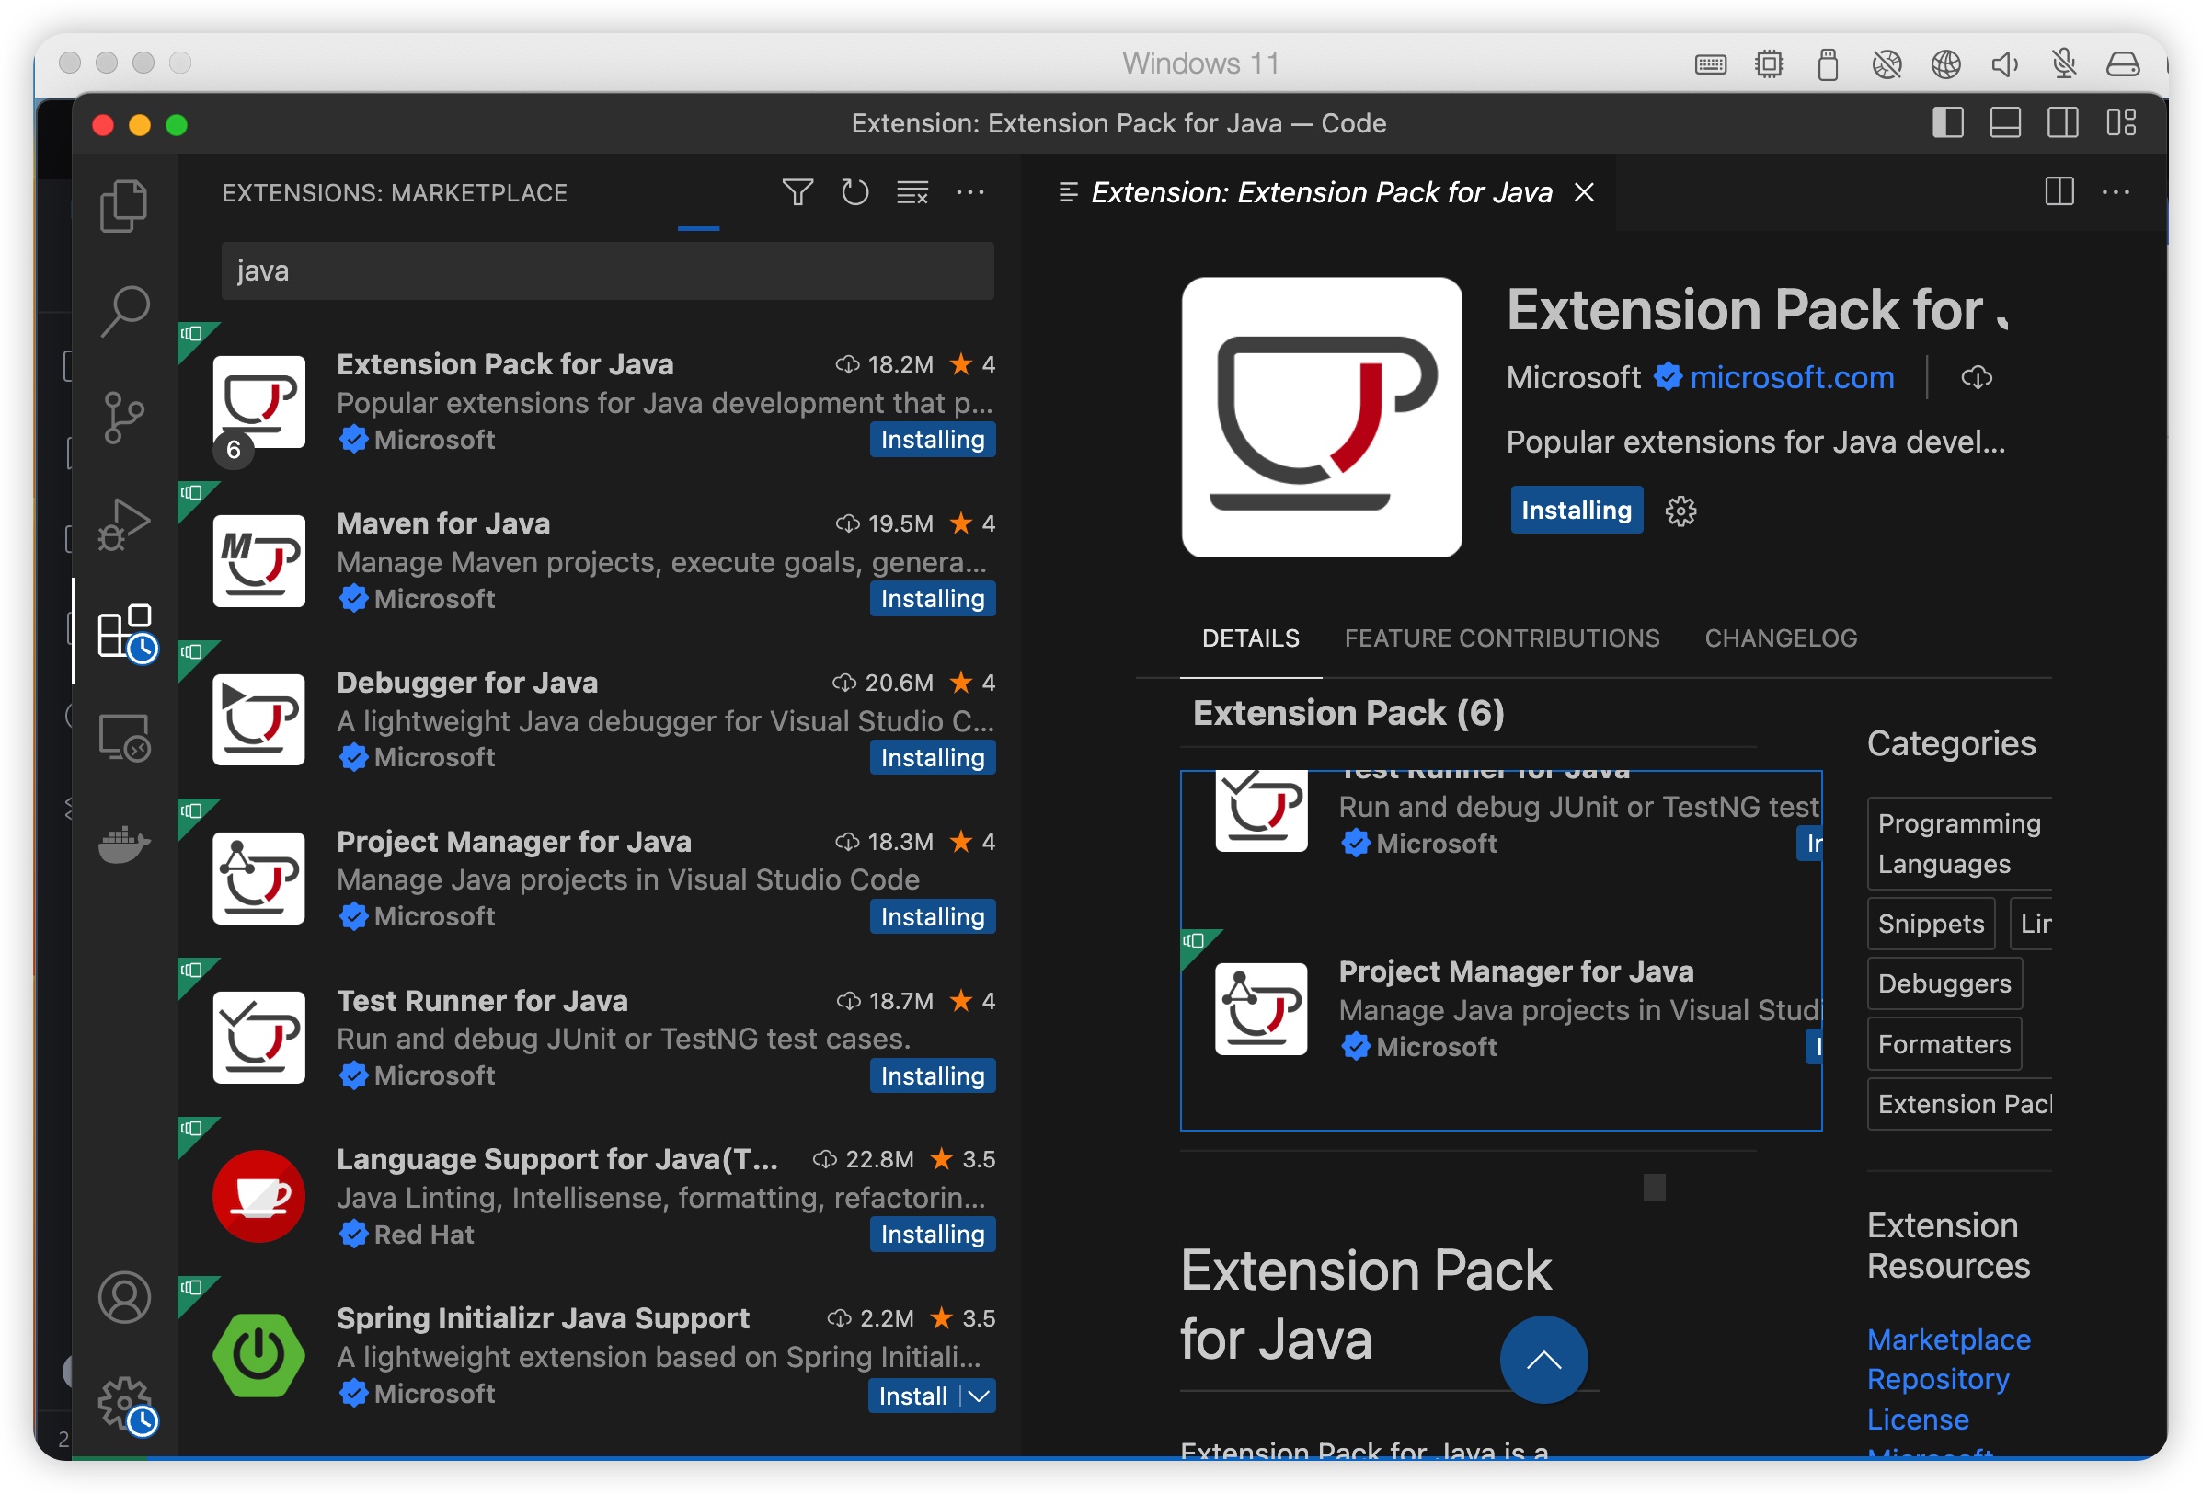
Task: Split the editor to the right
Action: tap(2059, 192)
